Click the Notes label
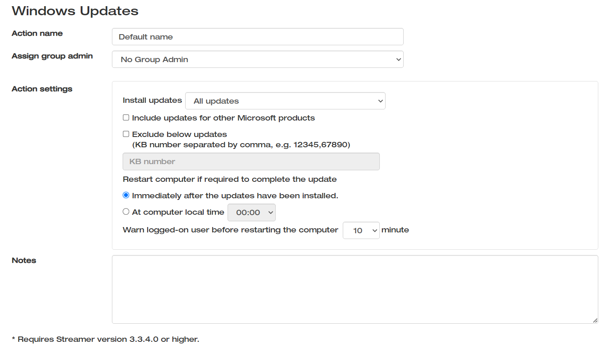 tap(24, 260)
